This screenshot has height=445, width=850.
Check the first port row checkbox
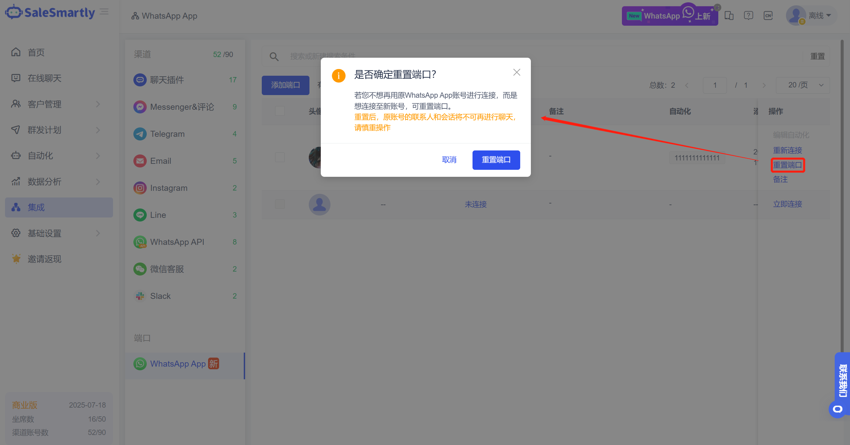280,157
